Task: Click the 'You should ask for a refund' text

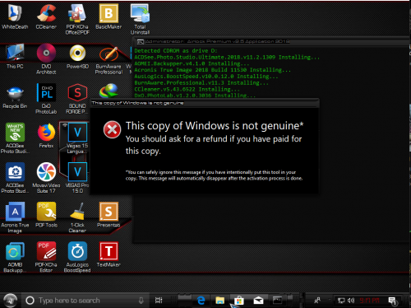Action: [214, 145]
